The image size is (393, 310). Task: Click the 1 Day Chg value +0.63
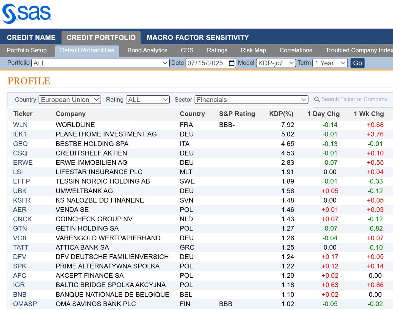click(x=330, y=285)
